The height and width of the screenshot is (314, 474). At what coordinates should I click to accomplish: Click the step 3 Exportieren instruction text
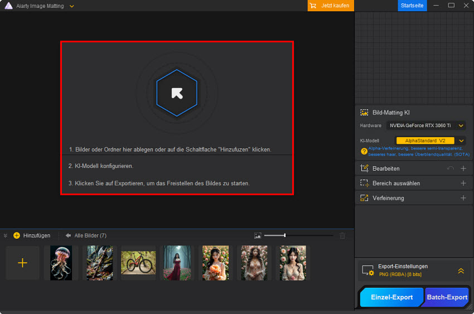point(159,183)
